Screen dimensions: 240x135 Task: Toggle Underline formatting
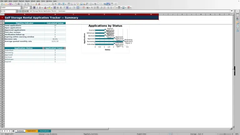point(40,7)
